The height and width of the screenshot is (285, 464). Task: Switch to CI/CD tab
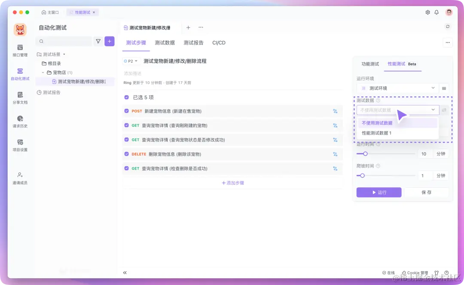coord(219,43)
